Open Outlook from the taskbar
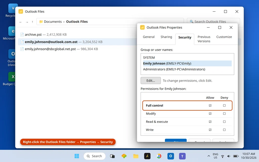 tap(171, 156)
